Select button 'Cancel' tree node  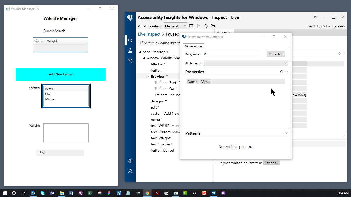pyautogui.click(x=163, y=150)
